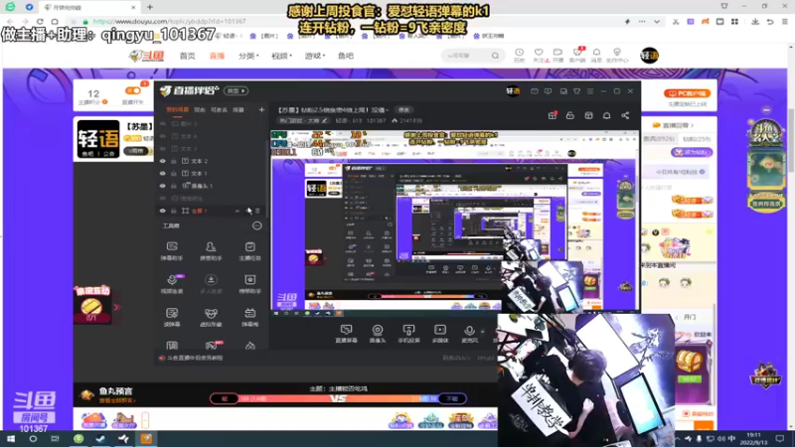This screenshot has height=447, width=795.
Task: Add a 摄像头 camera source
Action: [378, 334]
